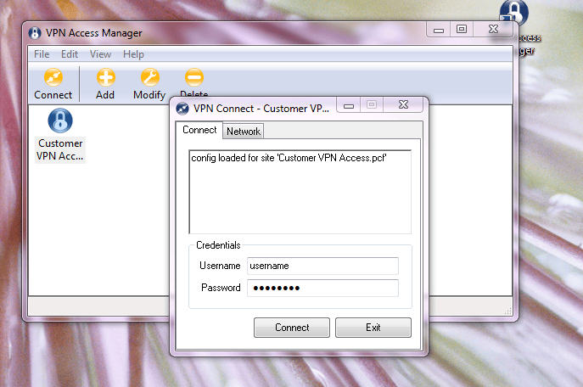Open the Edit menu
The height and width of the screenshot is (387, 583).
[x=70, y=54]
